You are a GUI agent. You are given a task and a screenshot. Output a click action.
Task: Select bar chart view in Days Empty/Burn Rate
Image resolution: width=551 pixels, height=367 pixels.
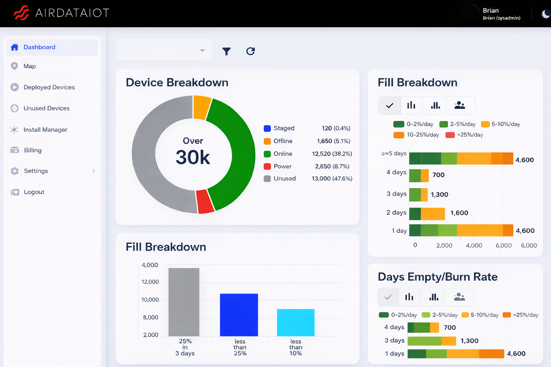tap(409, 297)
